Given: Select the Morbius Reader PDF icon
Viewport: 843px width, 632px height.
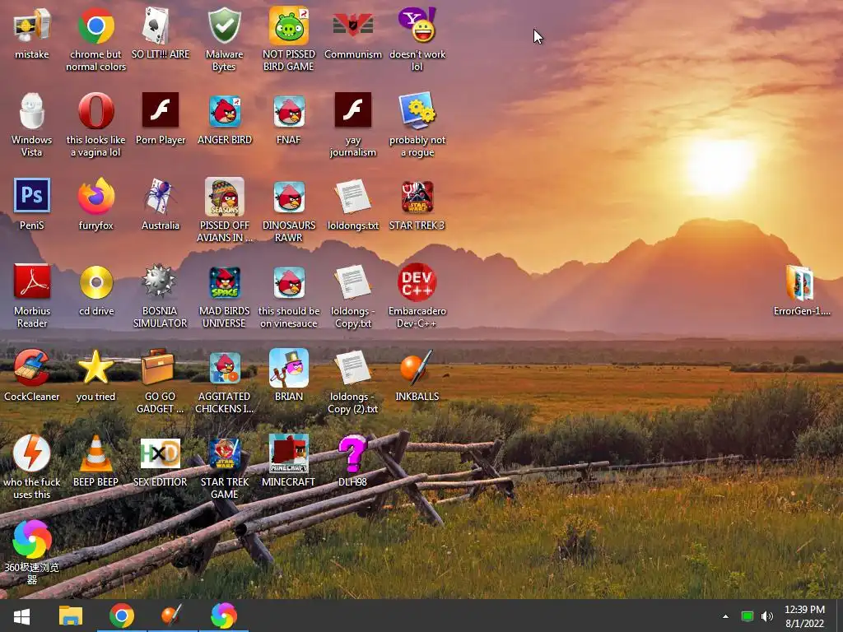Looking at the screenshot, I should 32,281.
